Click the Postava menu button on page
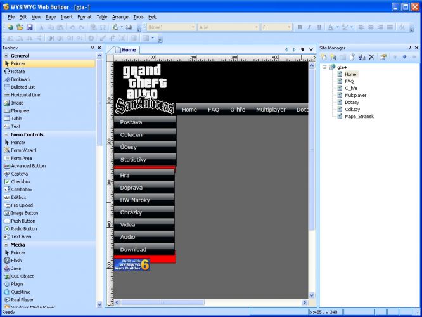 (145, 122)
